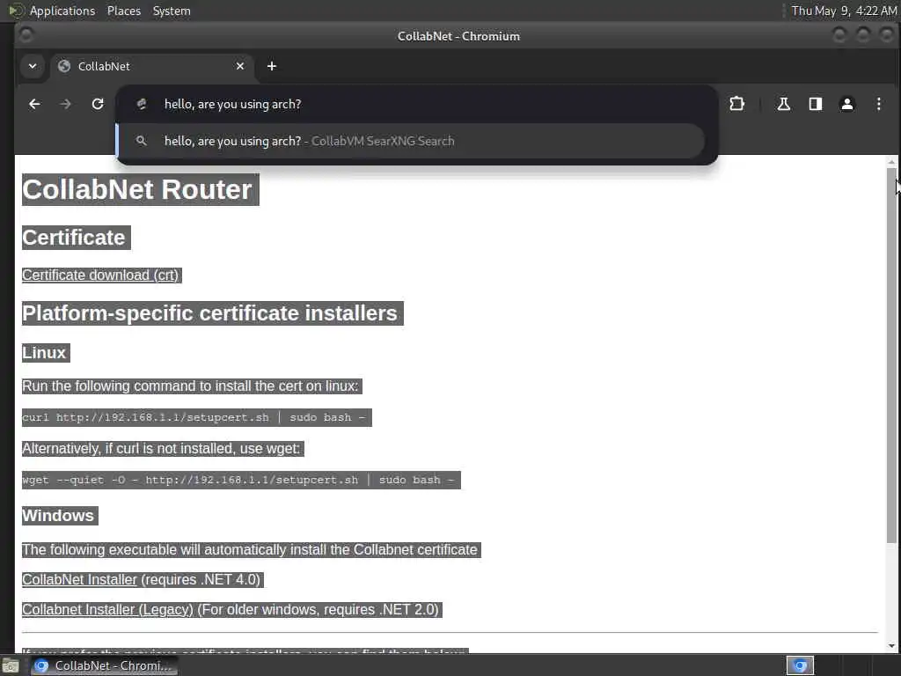
Task: Close the CollabNet tab
Action: [240, 66]
